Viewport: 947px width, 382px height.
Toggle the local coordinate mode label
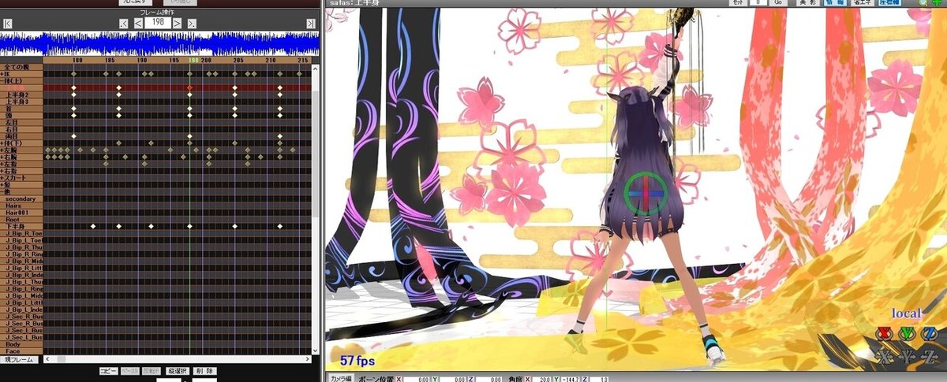[x=906, y=313]
